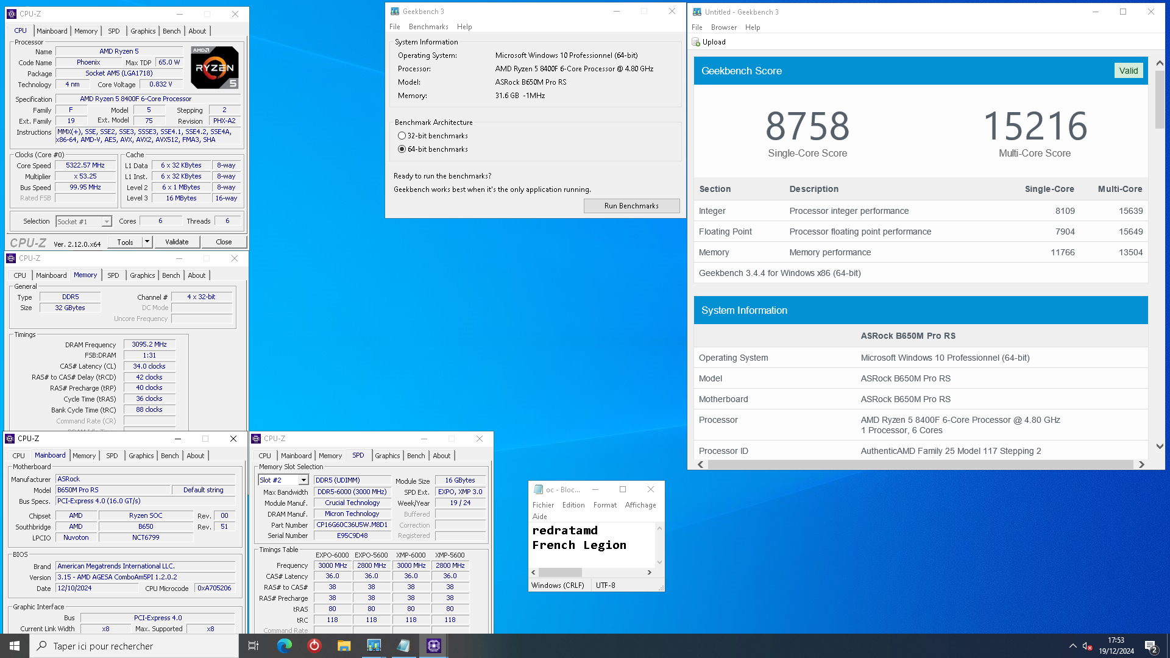Click the multi-core score 15216
This screenshot has width=1170, height=658.
pos(1035,126)
